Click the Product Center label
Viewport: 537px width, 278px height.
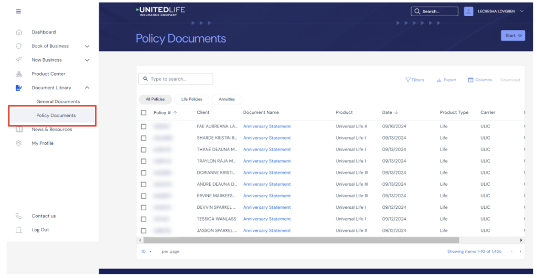(x=48, y=74)
